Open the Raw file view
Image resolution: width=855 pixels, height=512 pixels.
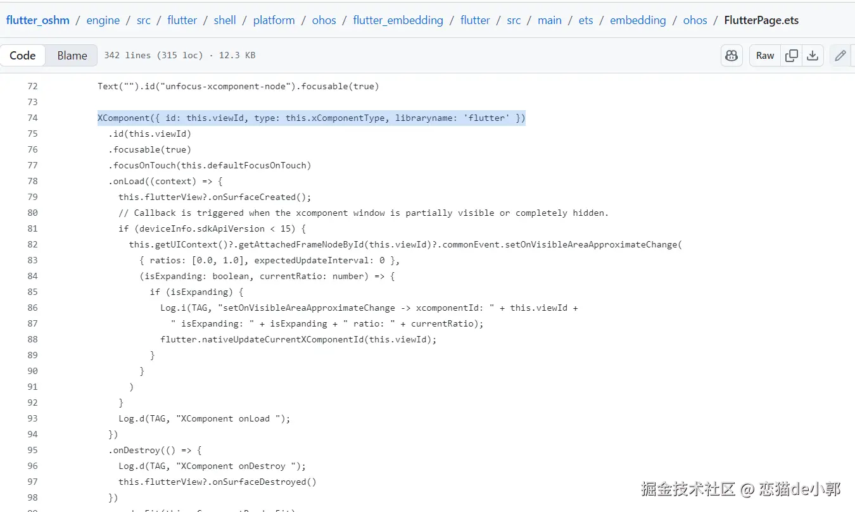[x=765, y=56]
